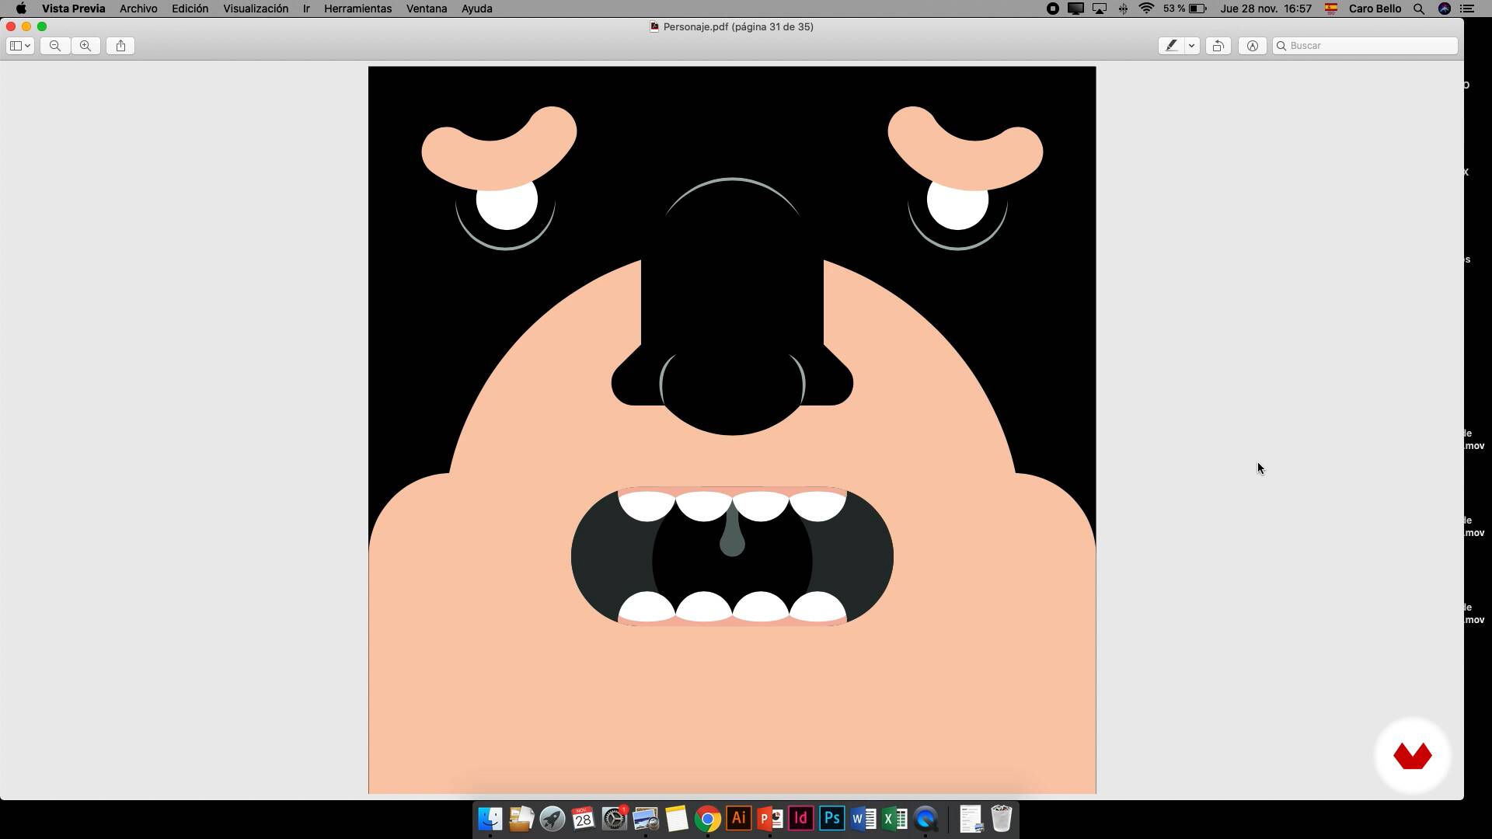Viewport: 1492px width, 839px height.
Task: Launch Microsoft Word from the Dock
Action: pos(863,819)
